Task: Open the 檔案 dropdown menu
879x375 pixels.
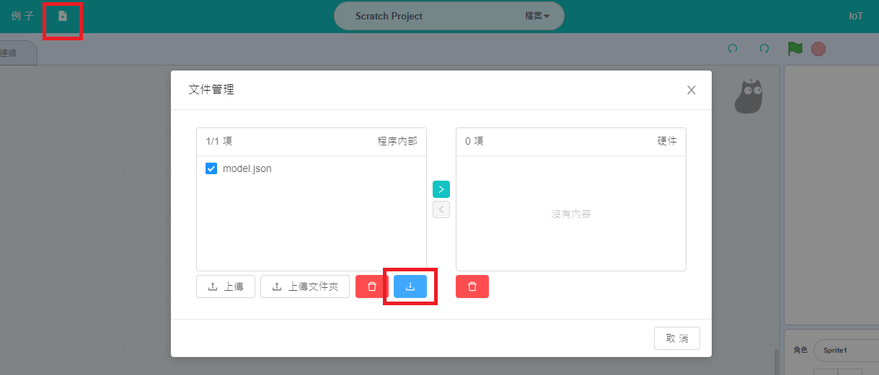Action: [537, 16]
